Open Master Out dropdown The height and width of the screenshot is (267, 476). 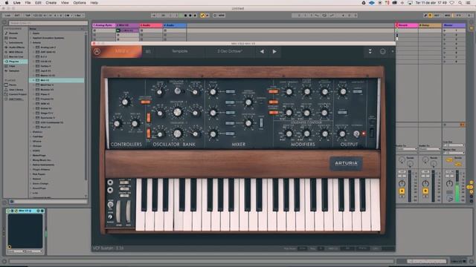tap(454, 153)
